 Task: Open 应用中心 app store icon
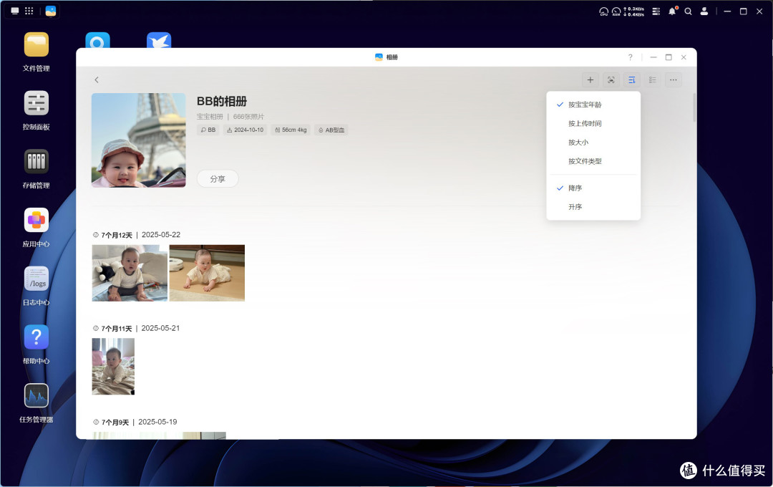[x=36, y=220]
